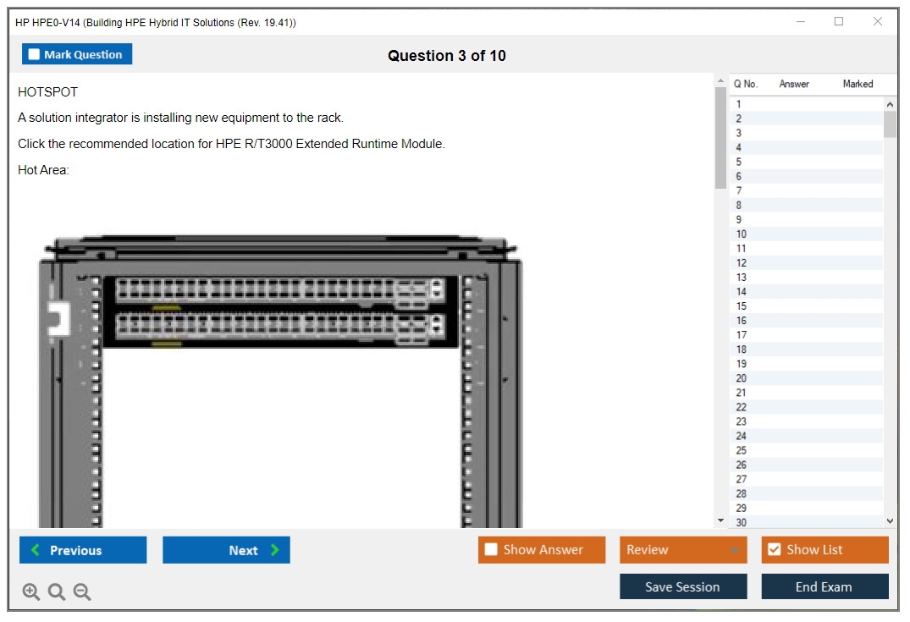Select question 21 in the list
The image size is (910, 622).
(742, 393)
